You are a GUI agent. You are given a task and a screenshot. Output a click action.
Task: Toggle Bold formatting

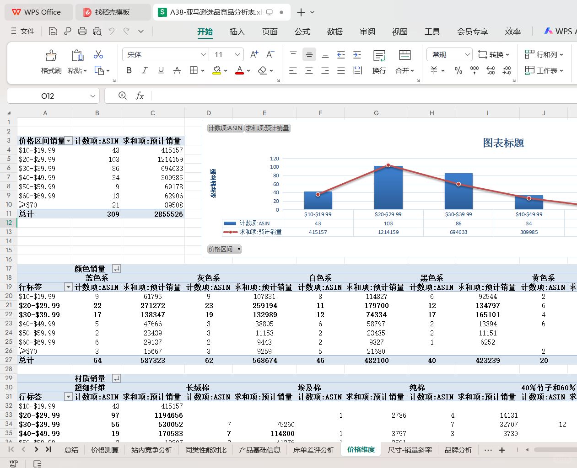129,70
